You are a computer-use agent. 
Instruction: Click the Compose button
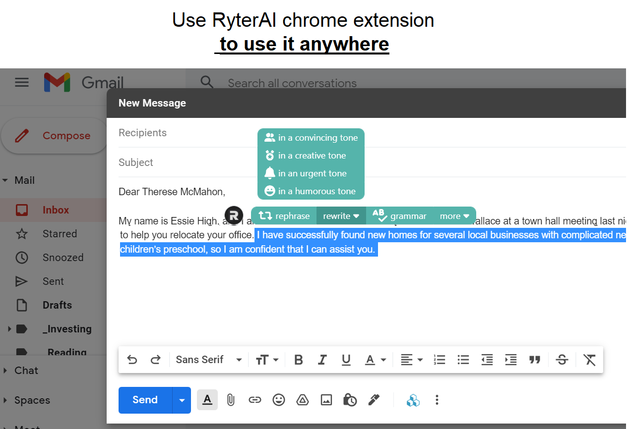click(x=55, y=136)
